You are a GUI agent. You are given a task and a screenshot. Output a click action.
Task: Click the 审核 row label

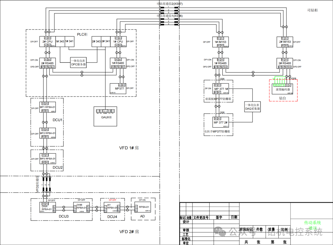pos(186,230)
